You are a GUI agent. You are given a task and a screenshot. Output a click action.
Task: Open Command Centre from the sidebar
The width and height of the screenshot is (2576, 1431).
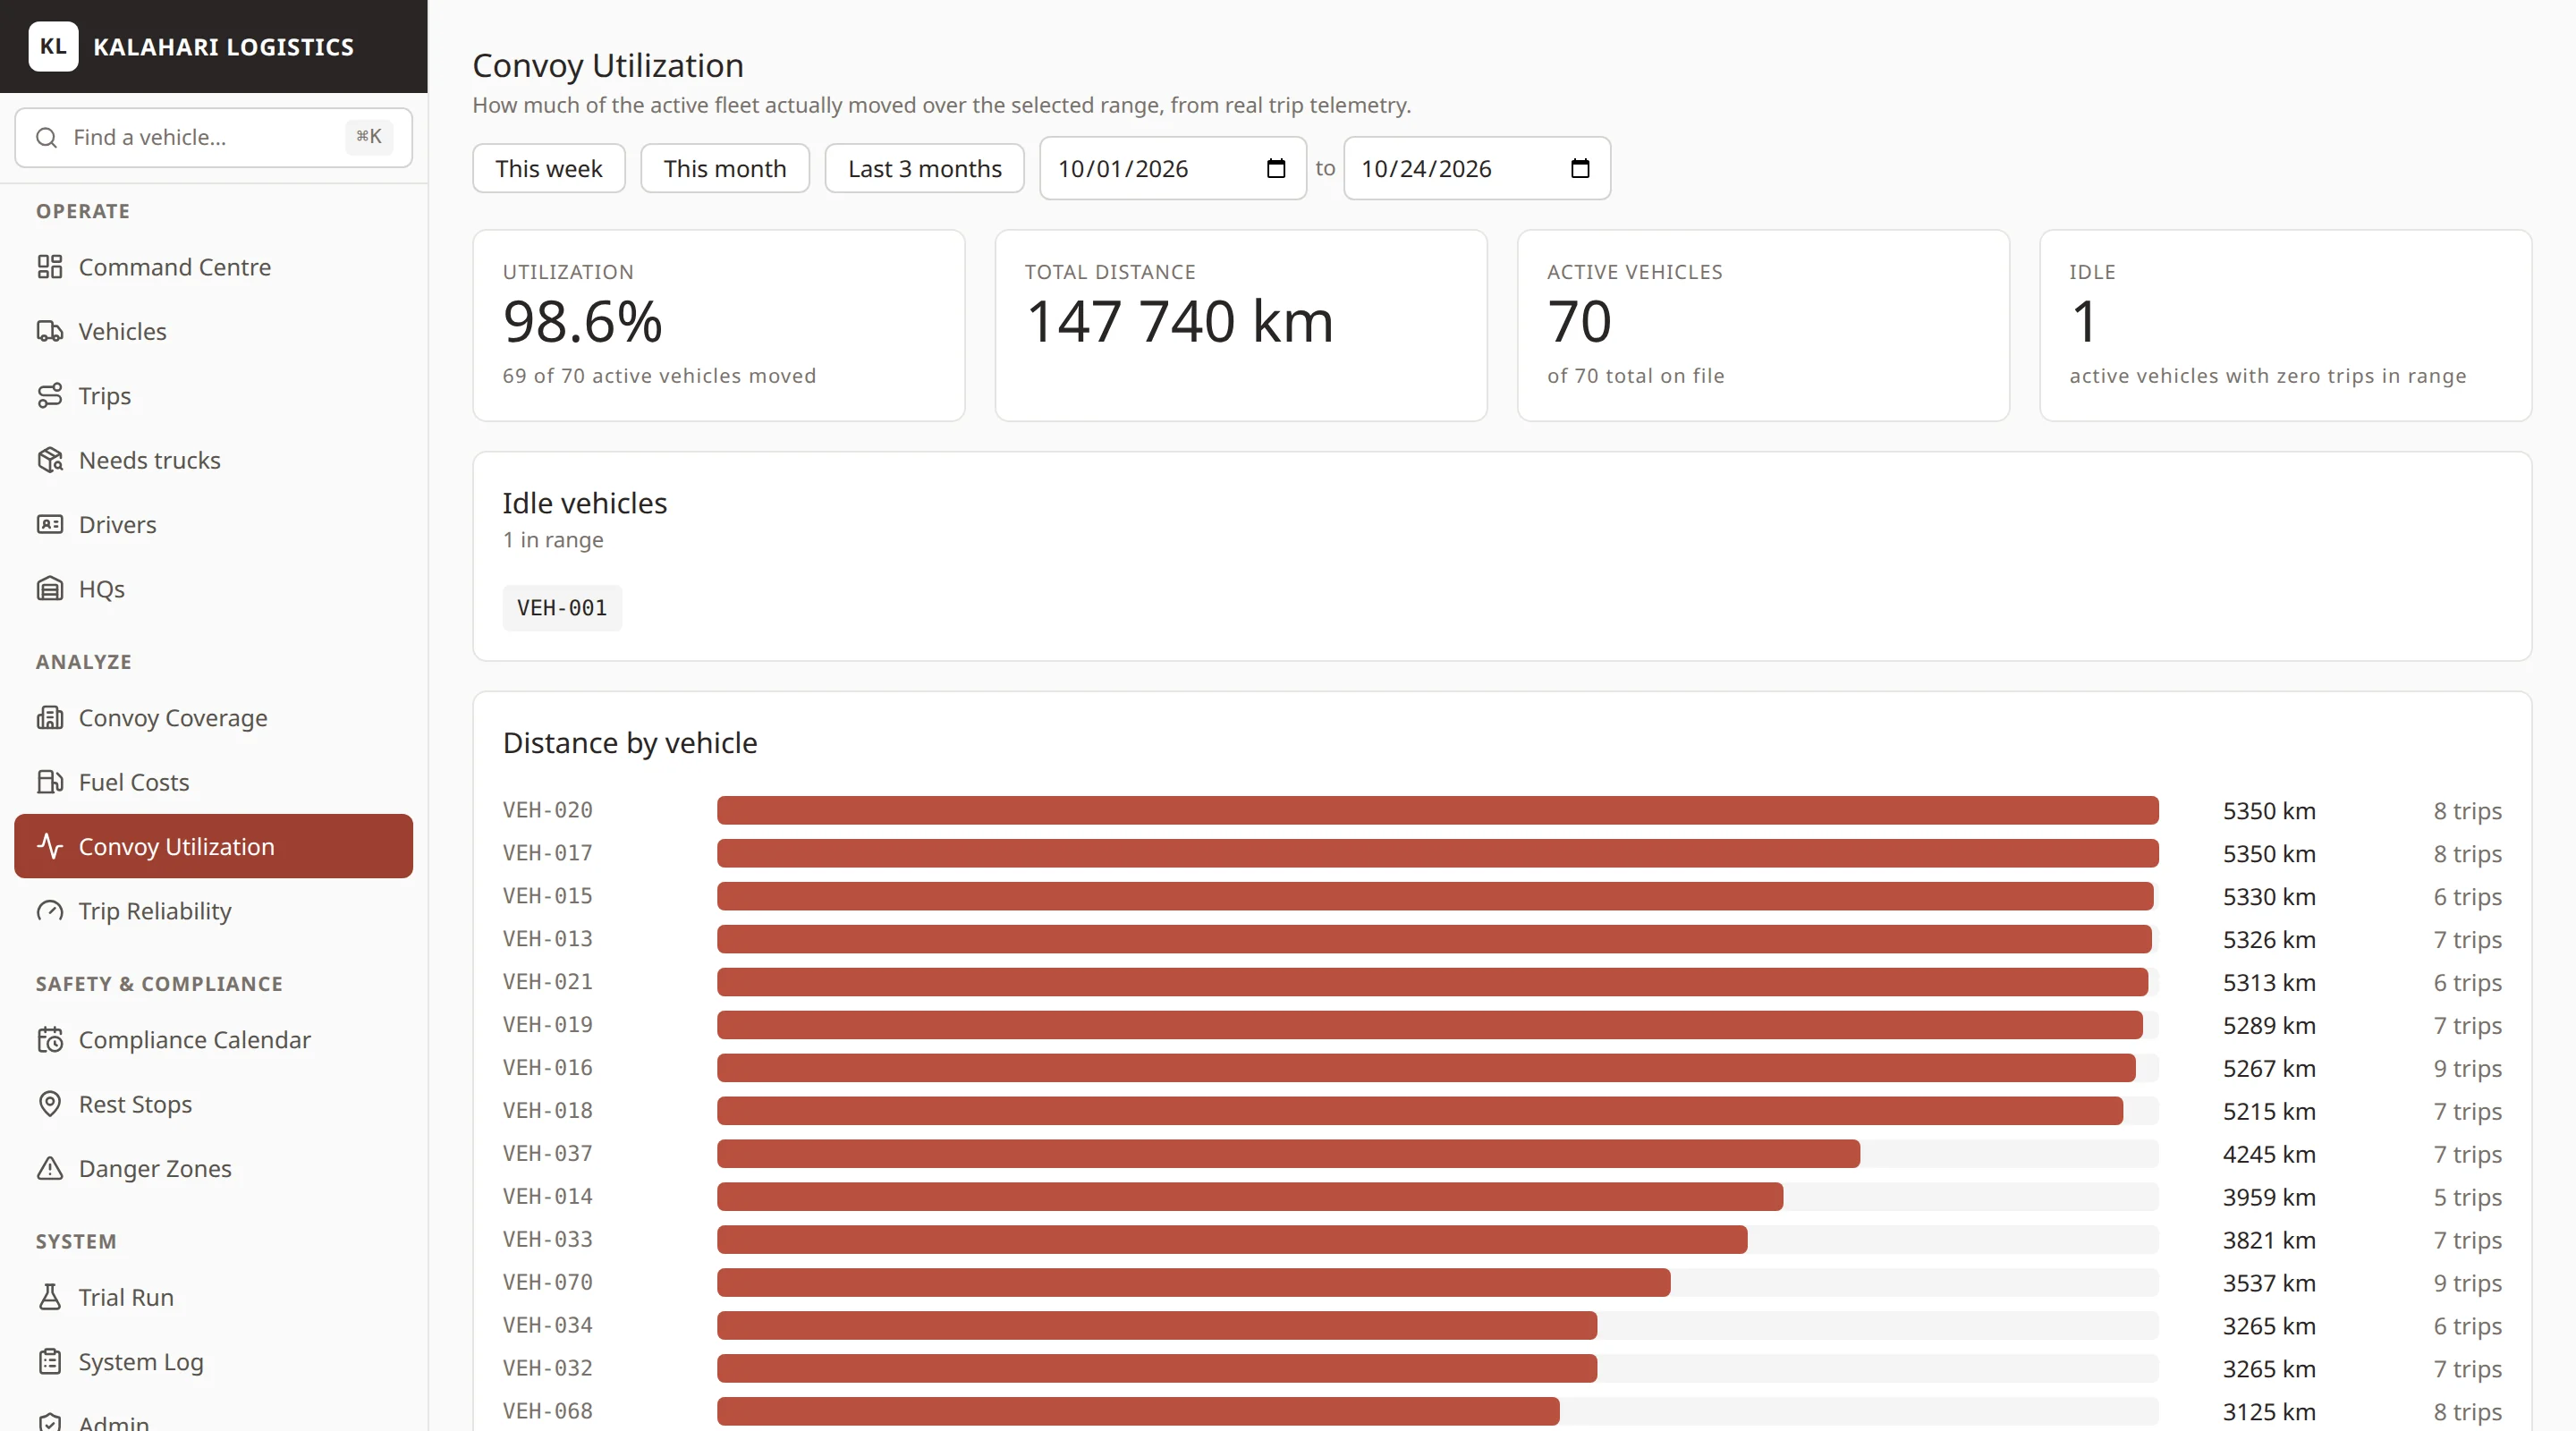pyautogui.click(x=213, y=267)
